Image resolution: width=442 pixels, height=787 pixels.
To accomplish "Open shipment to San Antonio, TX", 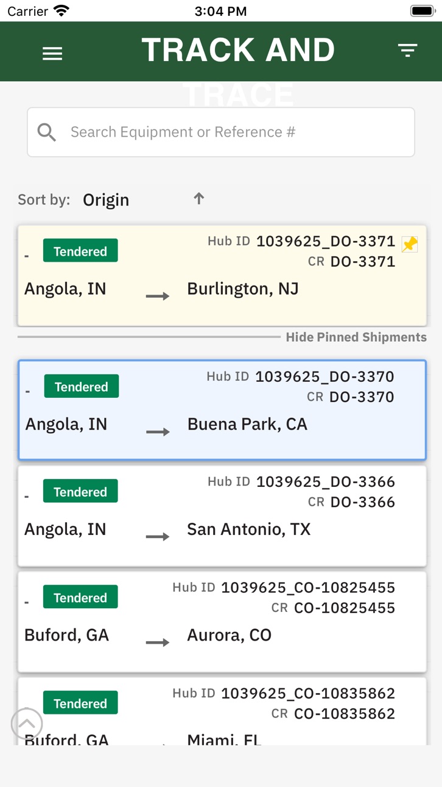I will (x=222, y=516).
